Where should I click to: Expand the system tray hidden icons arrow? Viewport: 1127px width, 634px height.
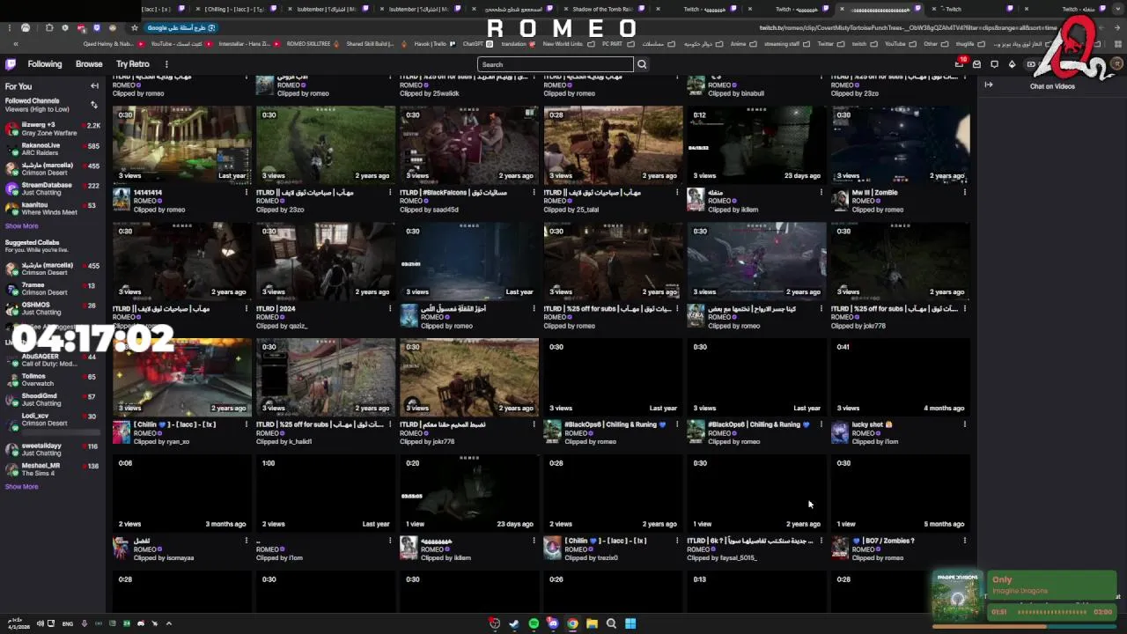pyautogui.click(x=169, y=623)
